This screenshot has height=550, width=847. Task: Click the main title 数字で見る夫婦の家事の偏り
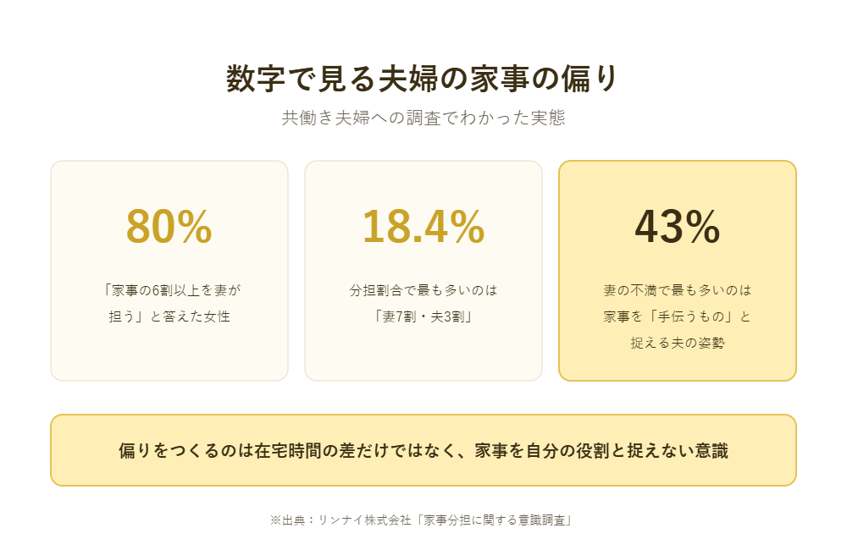423,79
